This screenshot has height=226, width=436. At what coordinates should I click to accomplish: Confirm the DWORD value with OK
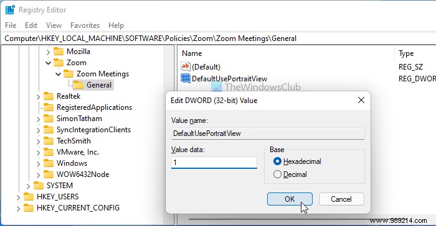coord(290,199)
